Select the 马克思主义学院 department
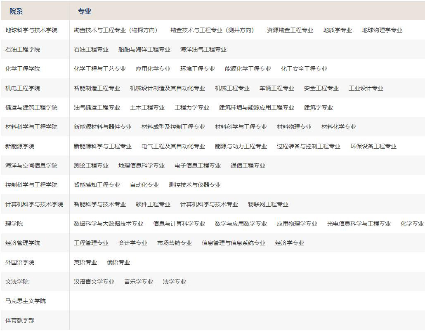 pyautogui.click(x=26, y=301)
